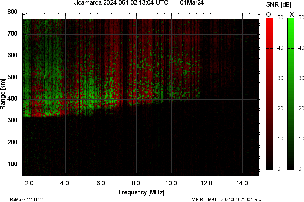Click the 2.0 MHz frequency tick label
This screenshot has width=304, height=202.
pyautogui.click(x=30, y=183)
